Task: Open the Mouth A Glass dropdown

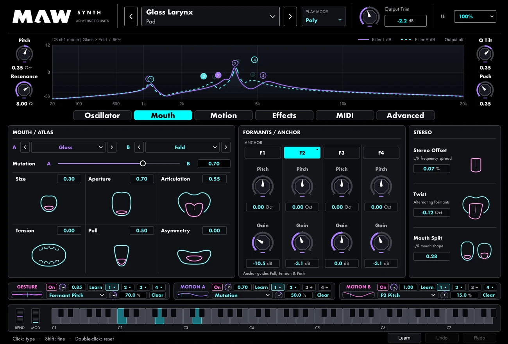Action: [68, 147]
